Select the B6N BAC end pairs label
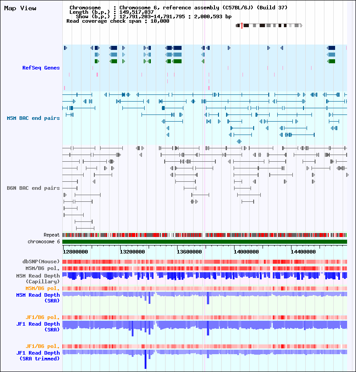The width and height of the screenshot is (356, 372). [x=33, y=188]
